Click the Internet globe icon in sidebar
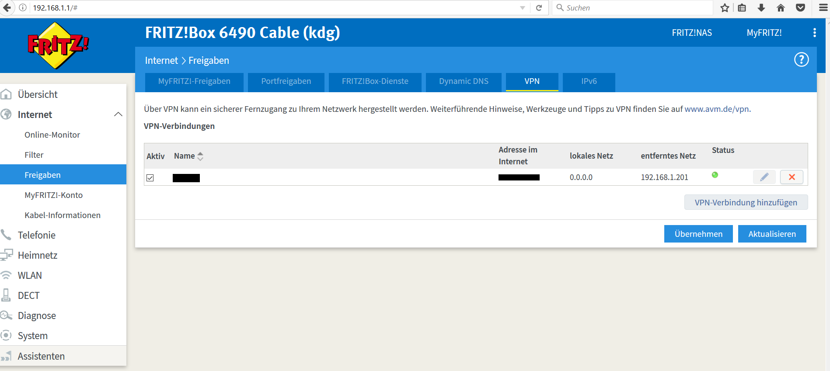The height and width of the screenshot is (371, 830). pos(6,114)
